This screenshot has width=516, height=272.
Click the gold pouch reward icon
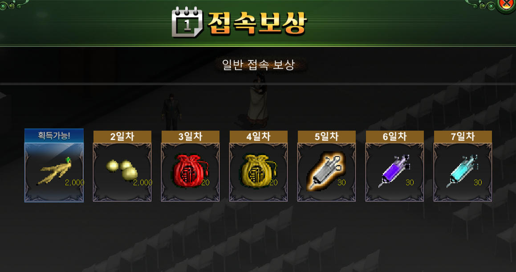(259, 171)
